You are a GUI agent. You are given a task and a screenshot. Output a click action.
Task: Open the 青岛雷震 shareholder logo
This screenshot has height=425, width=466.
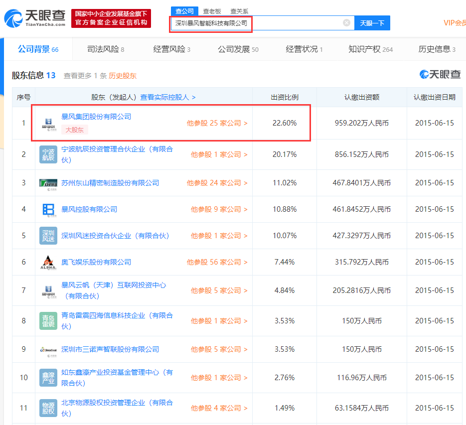point(48,321)
